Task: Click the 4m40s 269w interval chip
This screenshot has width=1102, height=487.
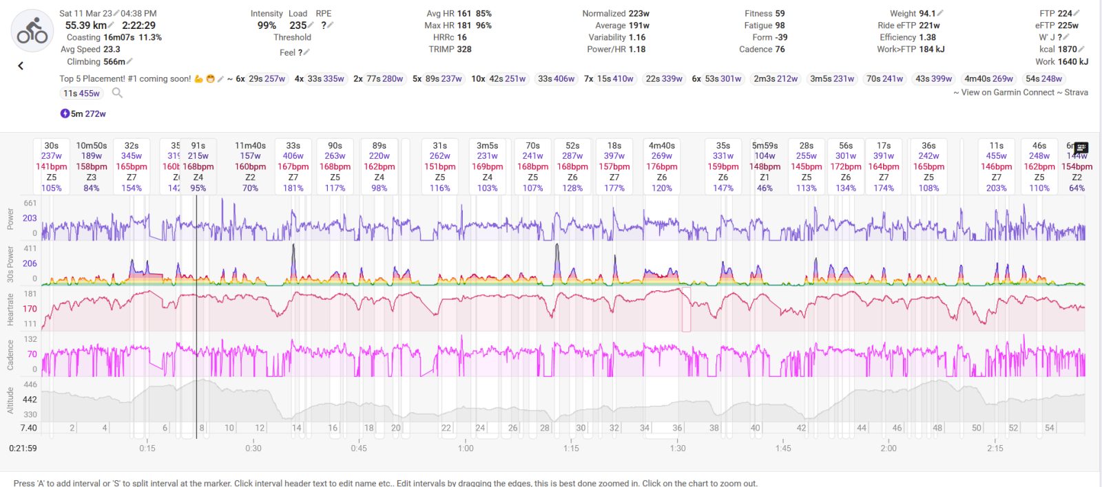Action: coord(988,79)
